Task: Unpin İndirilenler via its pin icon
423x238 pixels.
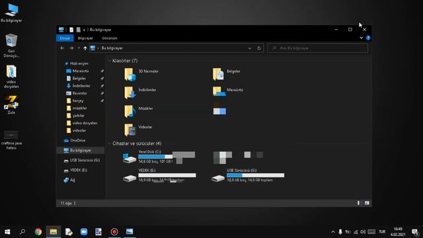Action: [x=102, y=86]
